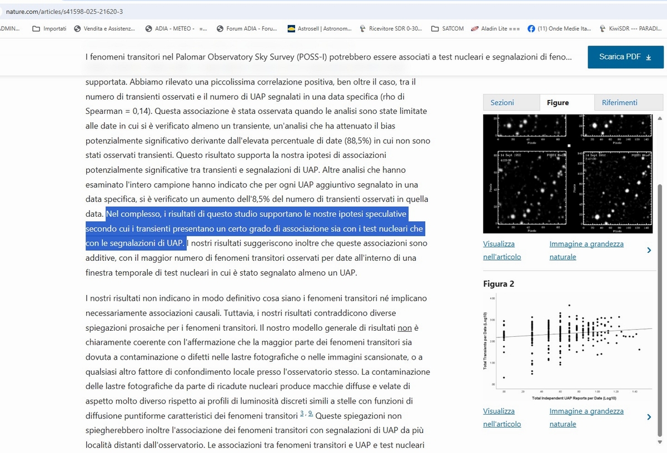Click the chevron arrow below the Figura 2 plot
667x453 pixels.
point(649,417)
